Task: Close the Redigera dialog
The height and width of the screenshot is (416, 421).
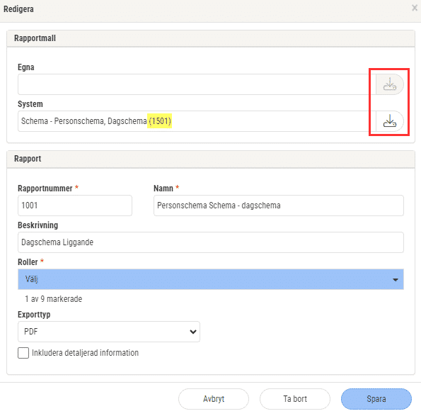Action: click(x=415, y=8)
